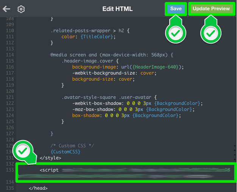
Task: Open the editor settings gear
Action: coord(21,9)
